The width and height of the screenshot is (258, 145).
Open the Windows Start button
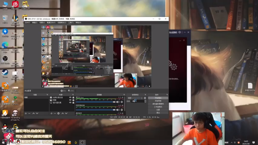pos(3,142)
